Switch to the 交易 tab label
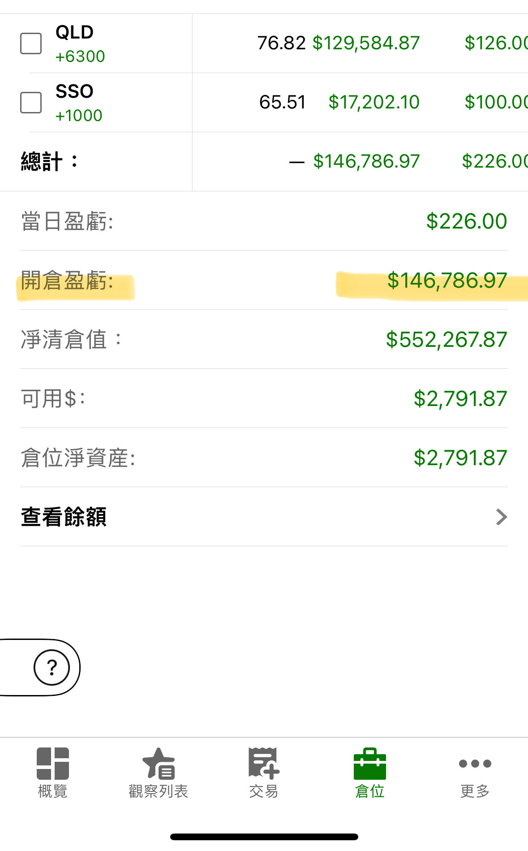This screenshot has width=528, height=851. [264, 791]
